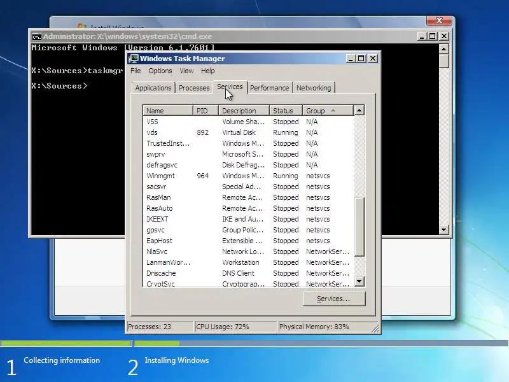Screen dimensions: 509x382
Task: Click CPU Usage: 72% status entry
Action: [235, 327]
